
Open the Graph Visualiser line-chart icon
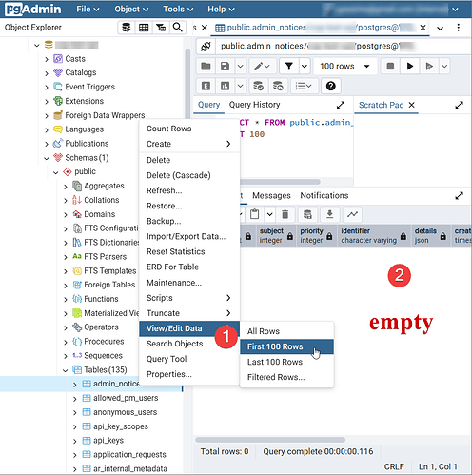[x=352, y=214]
